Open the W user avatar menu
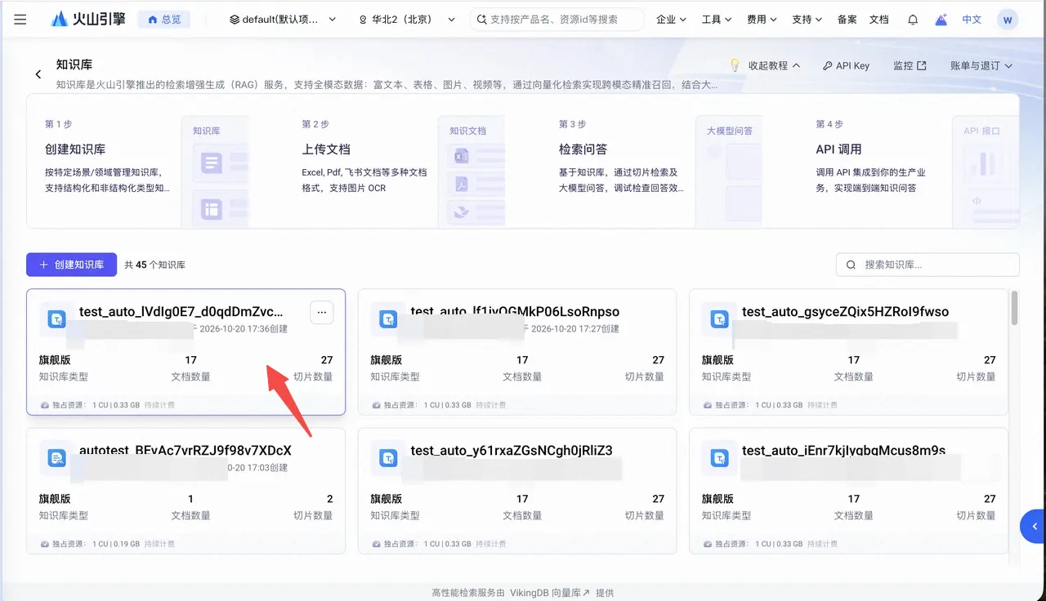The width and height of the screenshot is (1046, 601). coord(1008,20)
